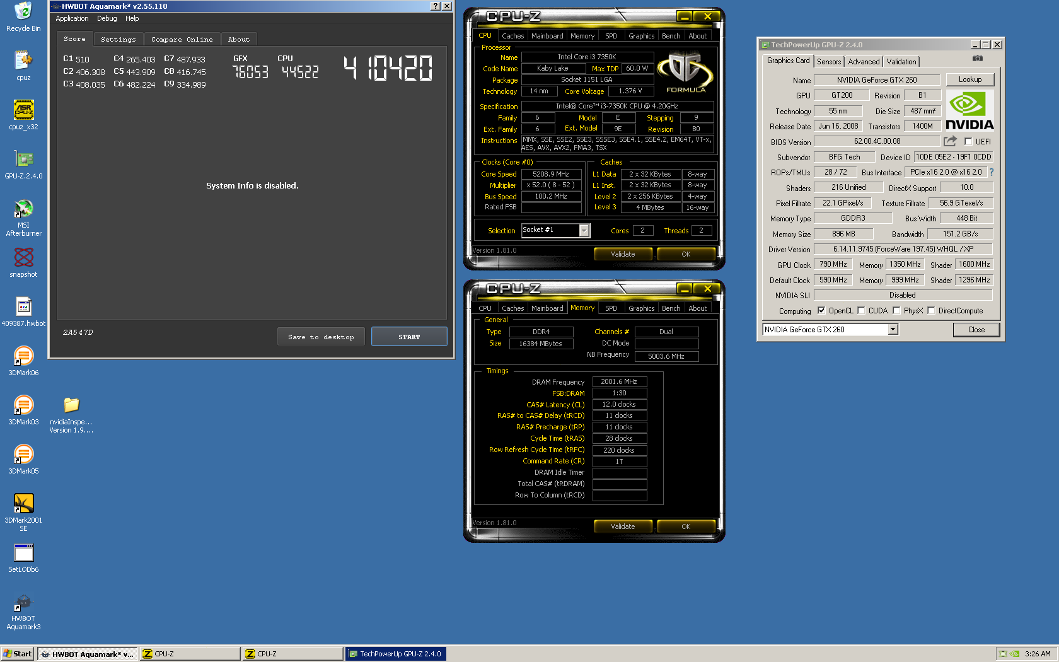Select TechPowerUp GPU-Z taskbar button
The width and height of the screenshot is (1059, 662).
coord(396,654)
